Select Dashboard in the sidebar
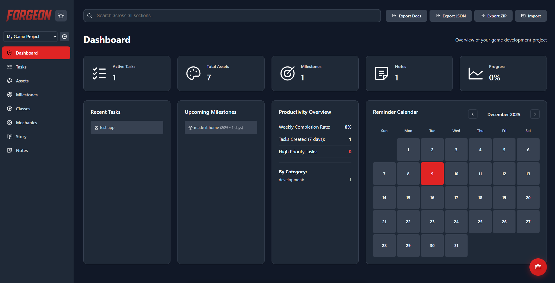 click(x=36, y=53)
